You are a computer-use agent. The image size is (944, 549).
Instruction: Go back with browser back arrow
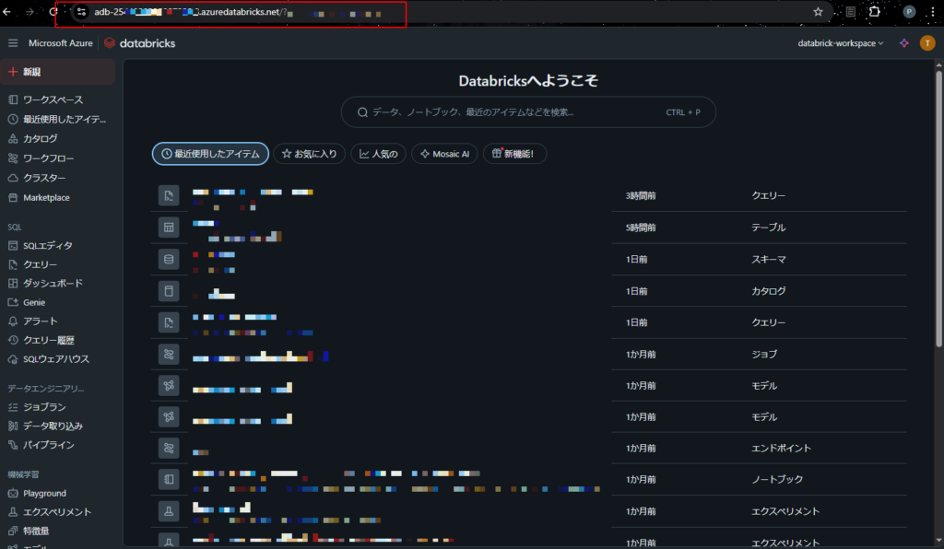pos(7,11)
